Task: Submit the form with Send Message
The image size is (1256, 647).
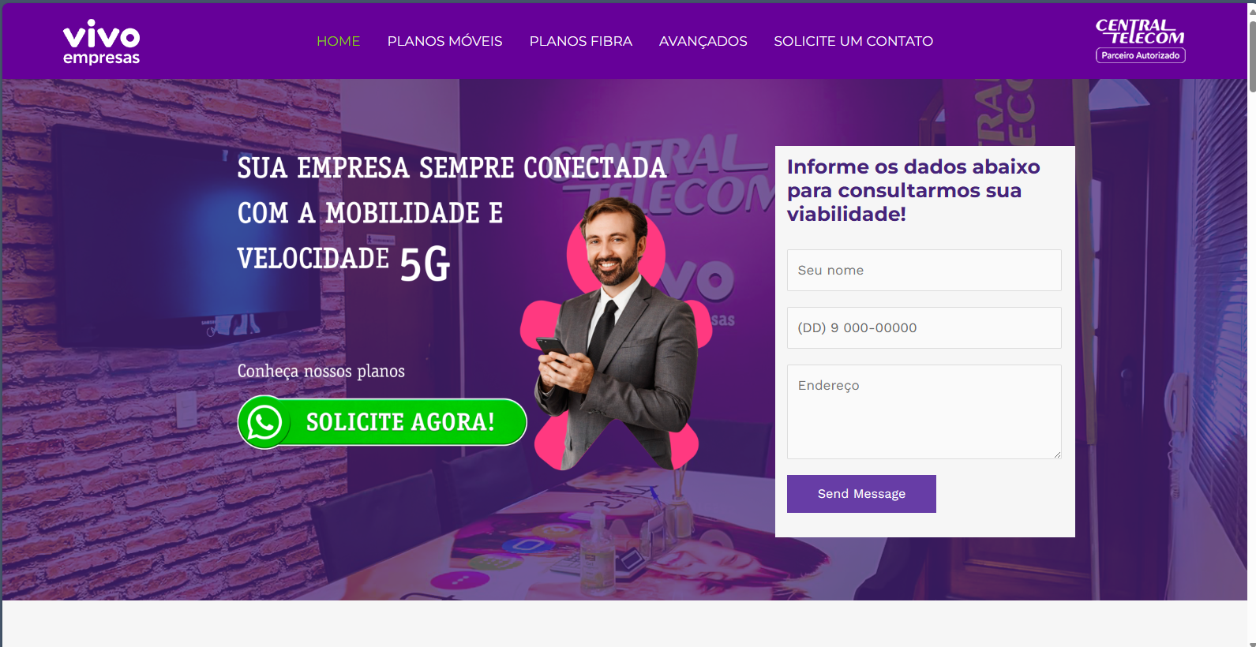Action: tap(861, 494)
